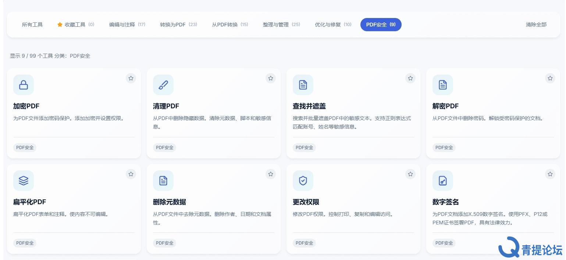Open the 收藏工具 filter tab

76,25
